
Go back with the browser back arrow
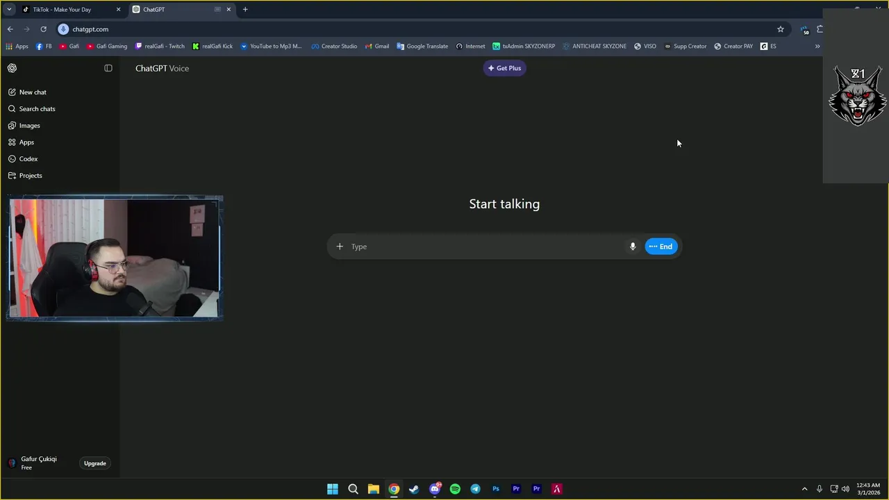click(x=10, y=29)
